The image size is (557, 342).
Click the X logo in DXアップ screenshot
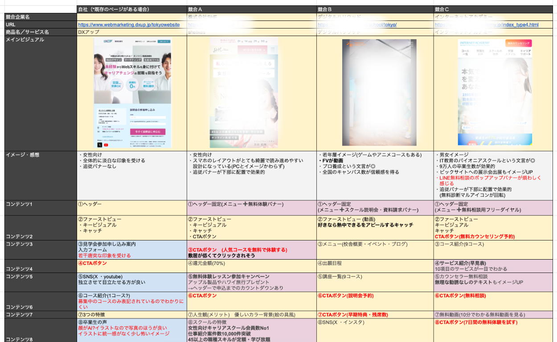click(x=99, y=145)
